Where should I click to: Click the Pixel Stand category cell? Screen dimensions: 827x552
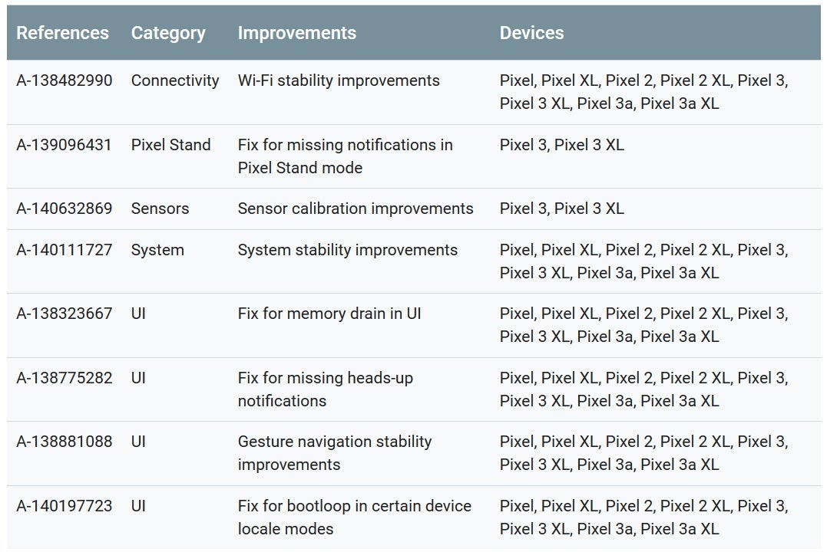[x=170, y=145]
